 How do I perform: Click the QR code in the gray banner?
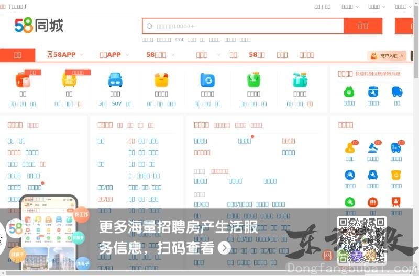point(361,240)
